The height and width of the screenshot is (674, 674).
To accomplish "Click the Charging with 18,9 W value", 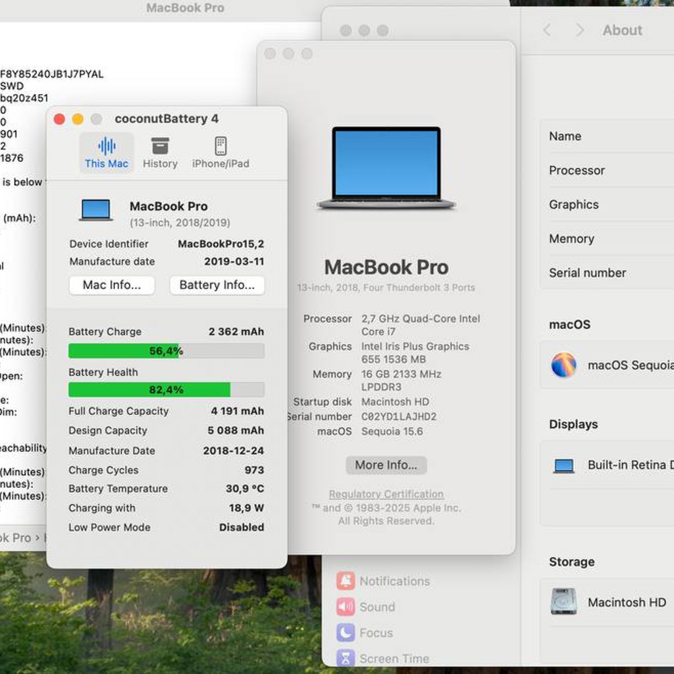I will click(246, 508).
